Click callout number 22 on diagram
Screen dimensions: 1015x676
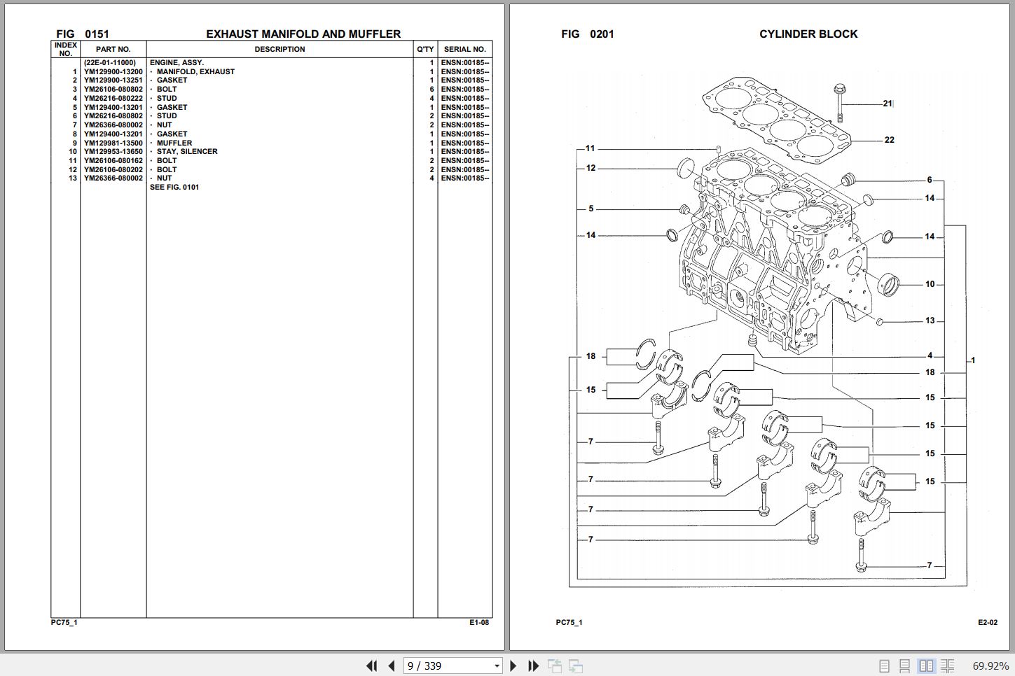coord(889,140)
